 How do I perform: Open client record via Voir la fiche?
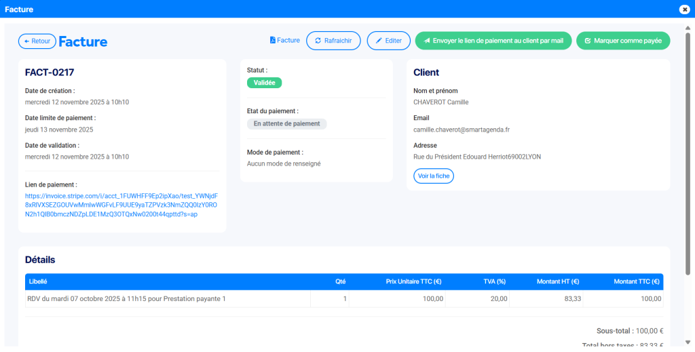tap(433, 176)
